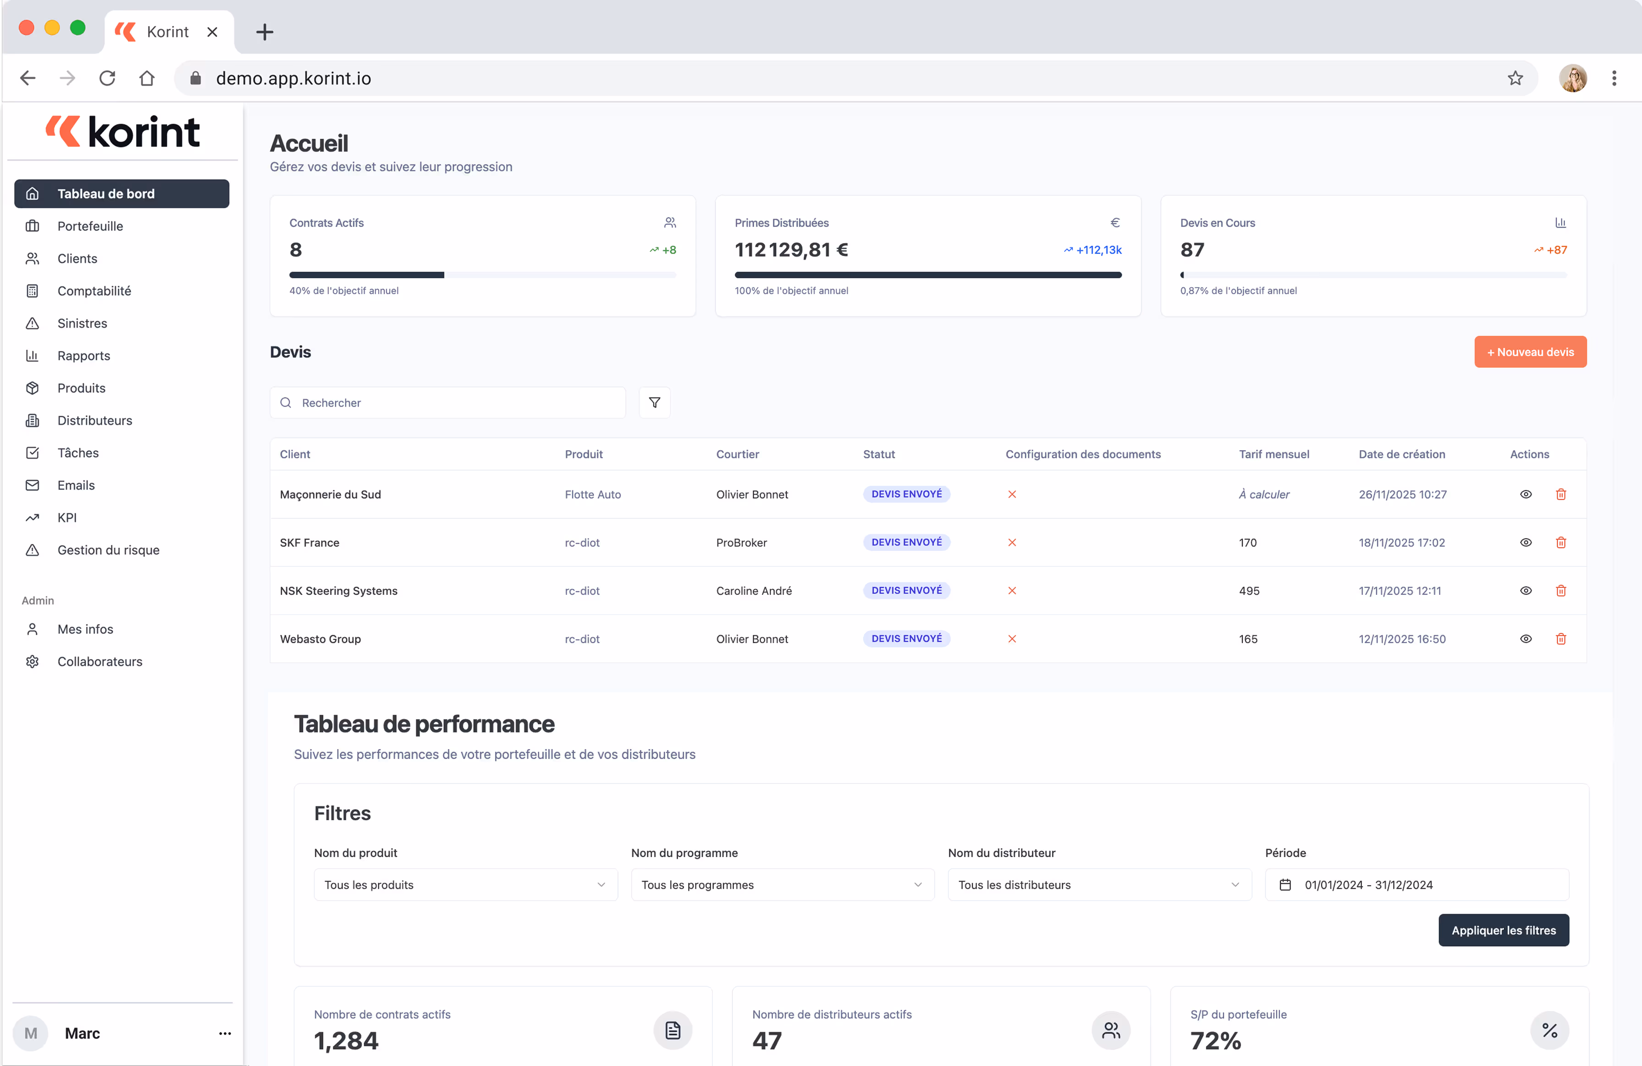Click the filter funnel icon beside search
This screenshot has height=1066, width=1642.
pyautogui.click(x=654, y=402)
